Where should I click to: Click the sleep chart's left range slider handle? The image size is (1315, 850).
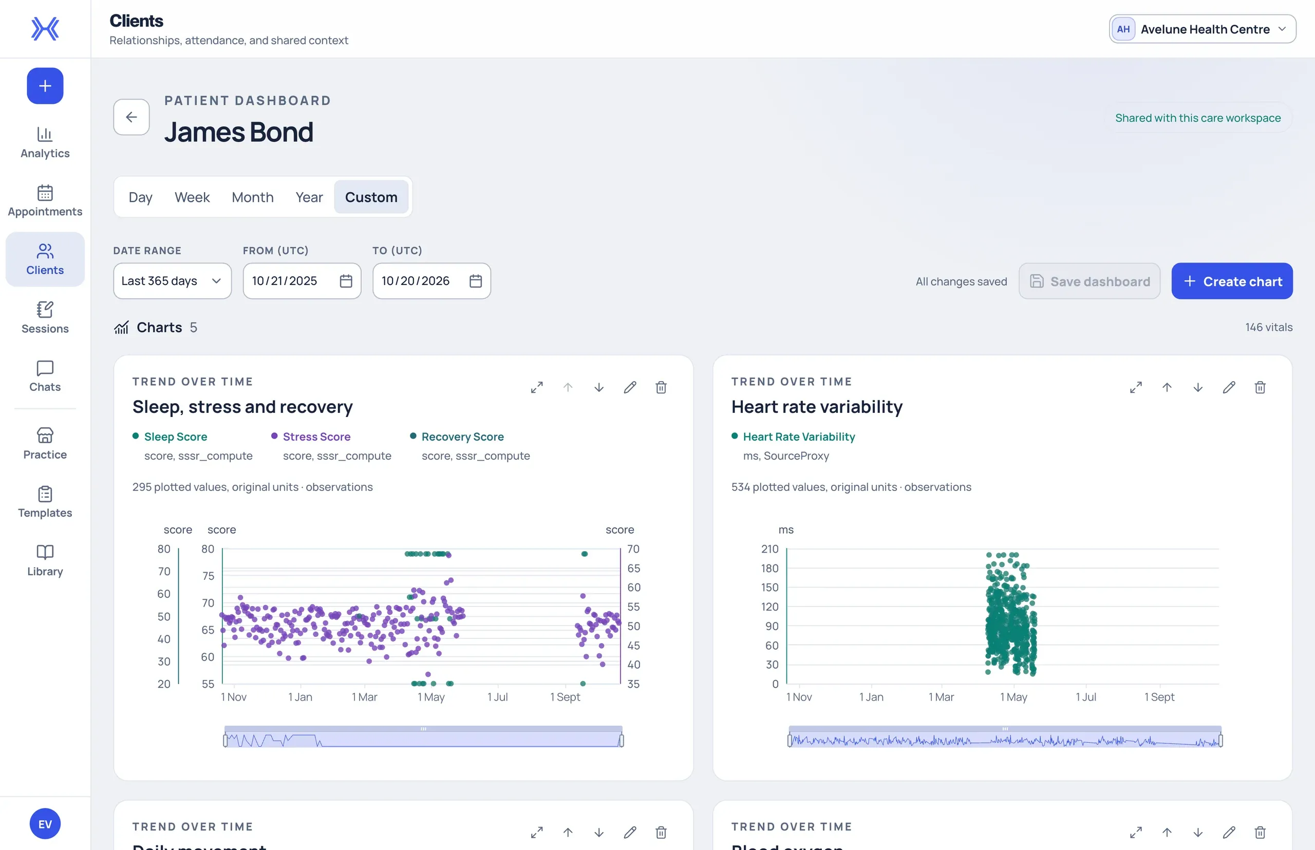coord(225,740)
